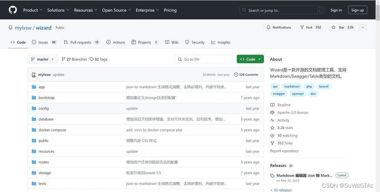
Task: Open the Releases 31 heading link
Action: pos(282,165)
